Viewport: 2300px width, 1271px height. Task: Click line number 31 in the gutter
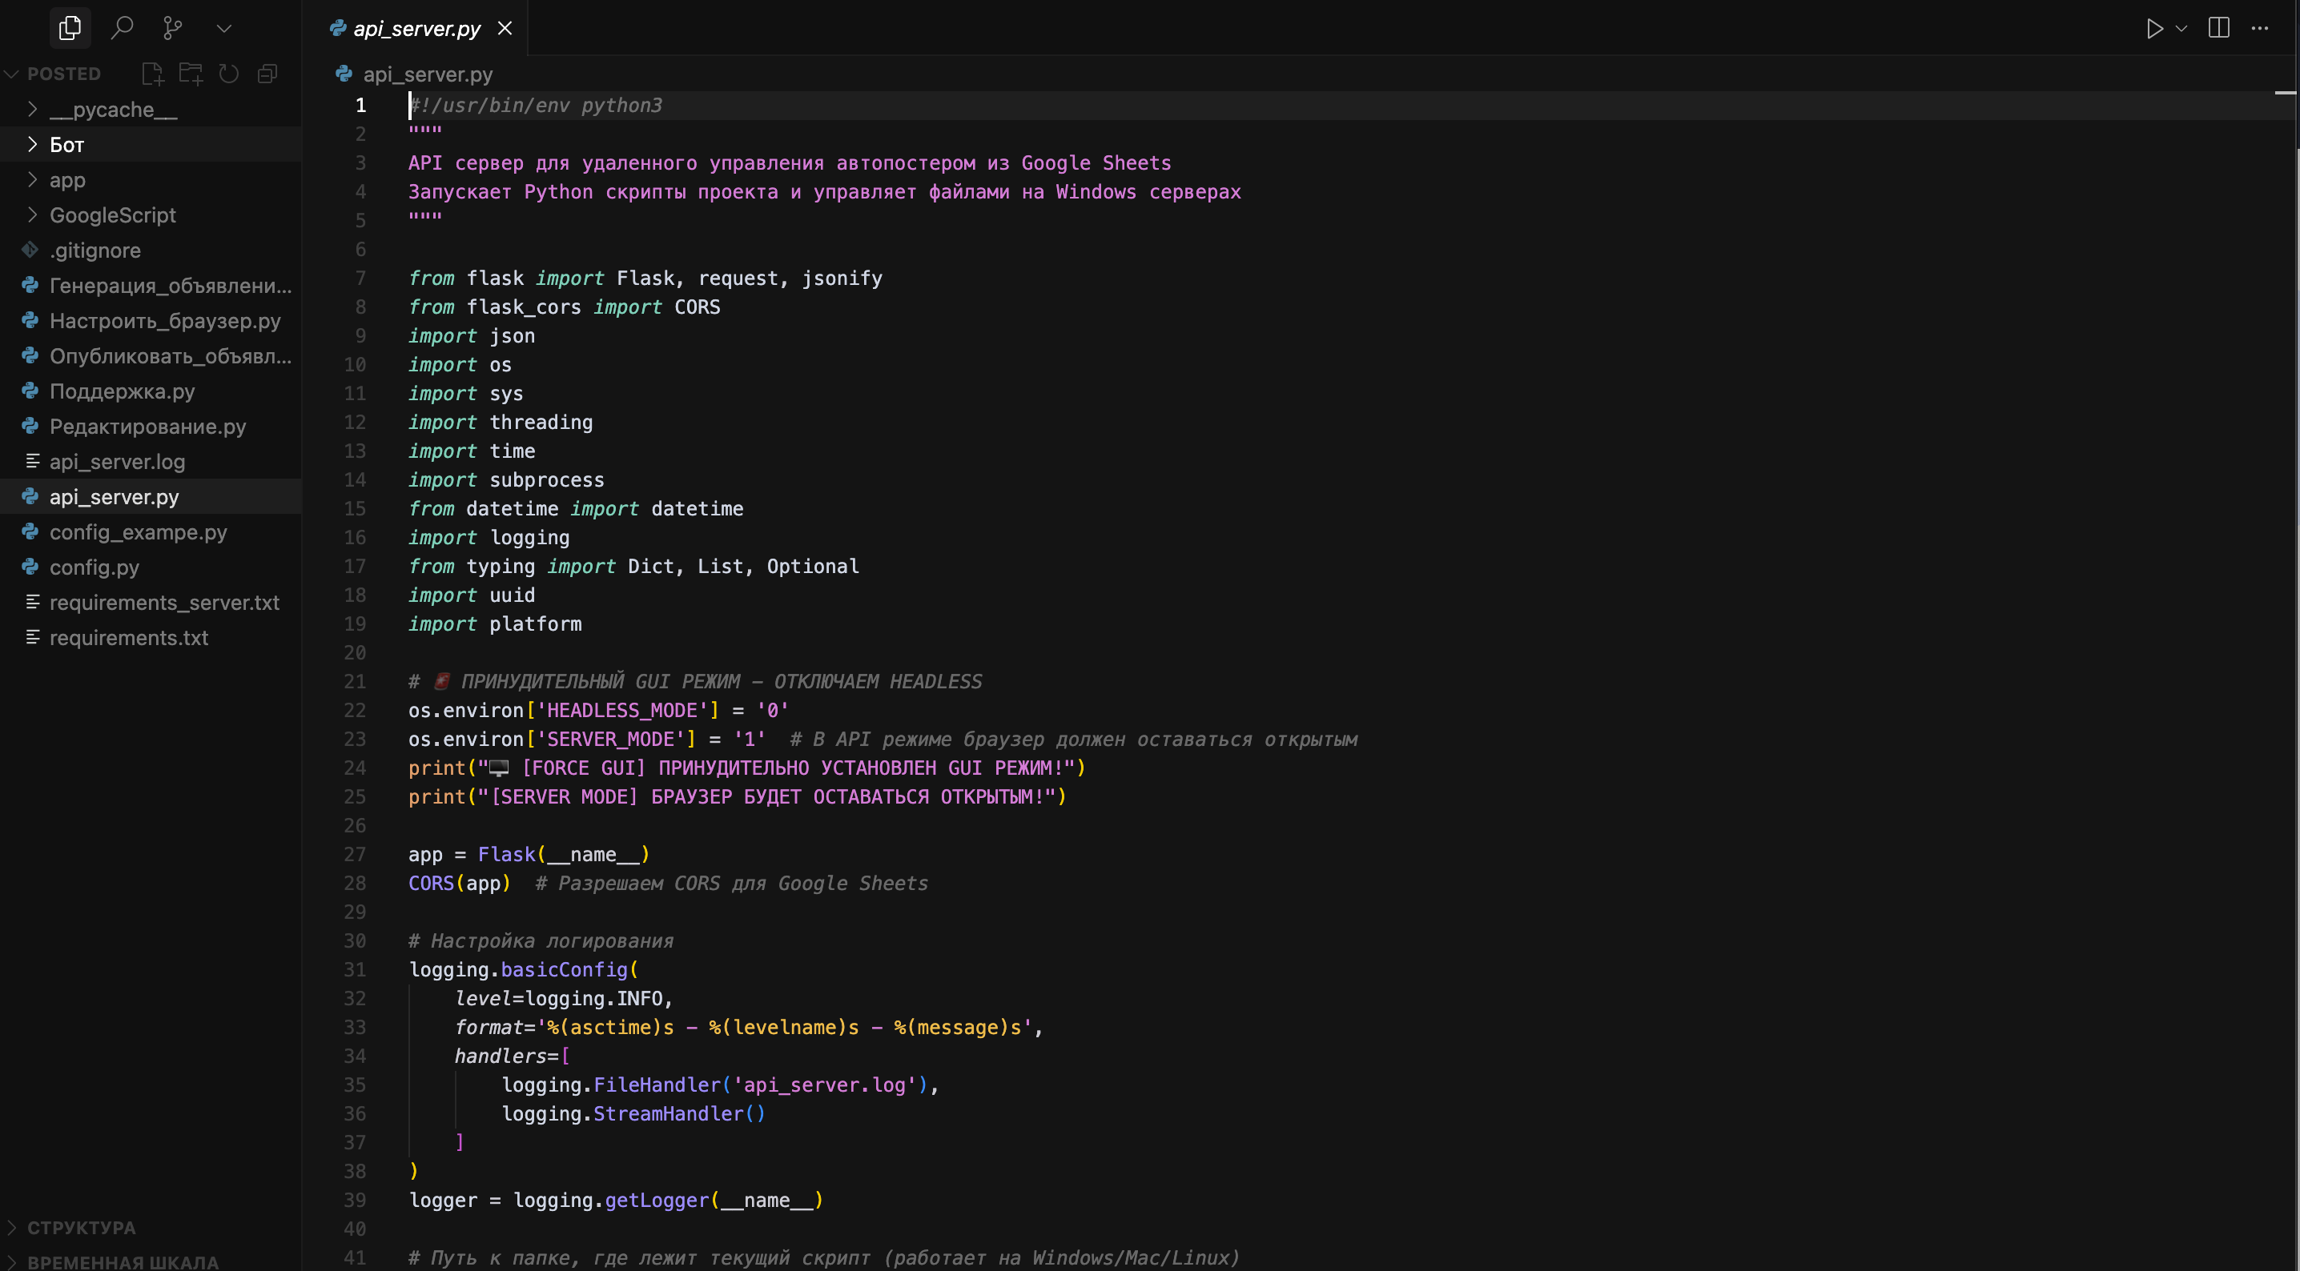[x=355, y=969]
